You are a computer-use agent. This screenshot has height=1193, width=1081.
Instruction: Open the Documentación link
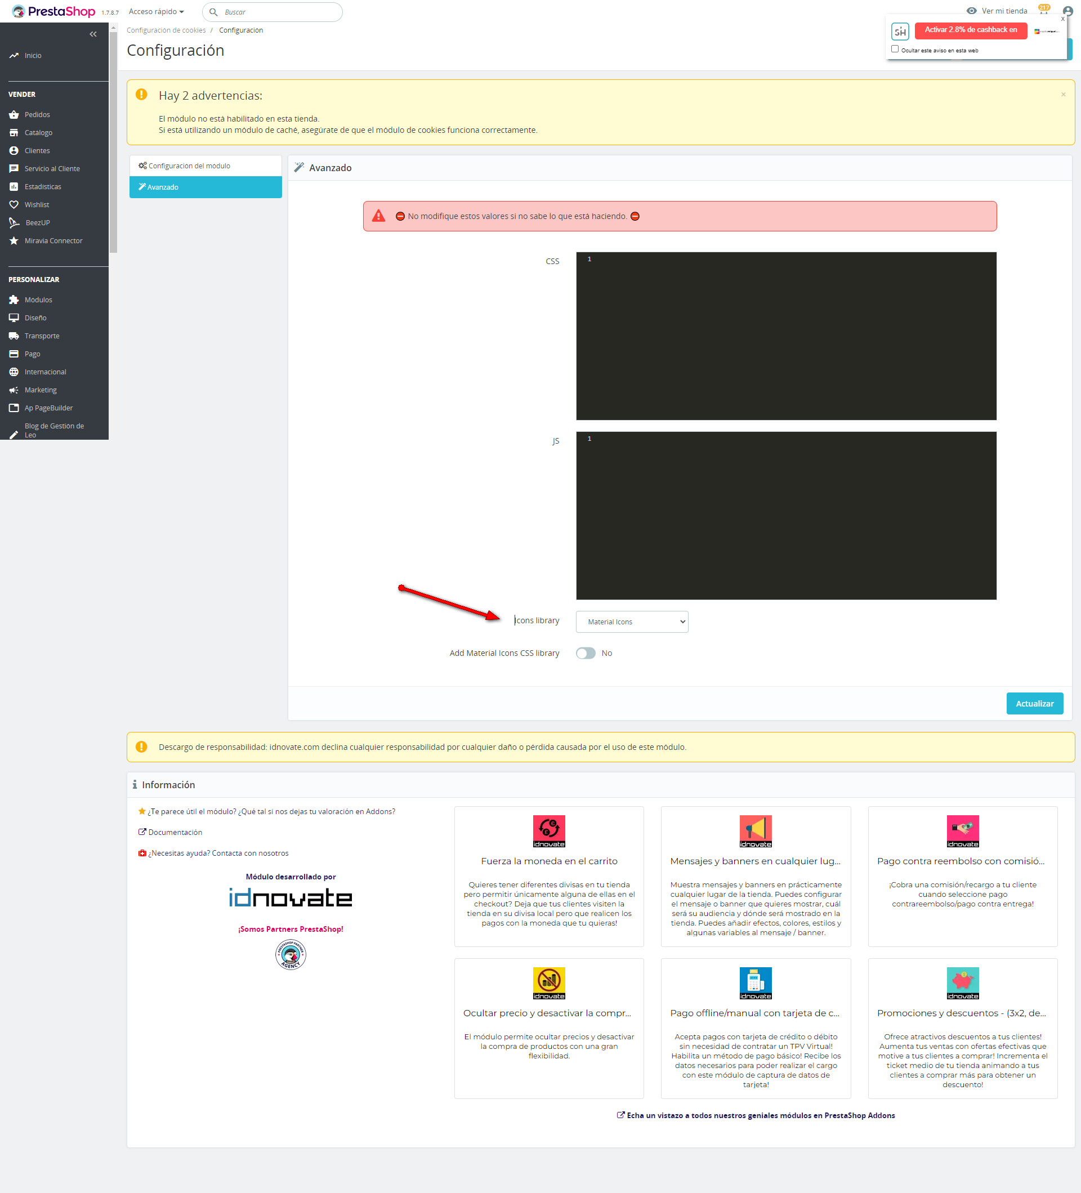coord(175,832)
